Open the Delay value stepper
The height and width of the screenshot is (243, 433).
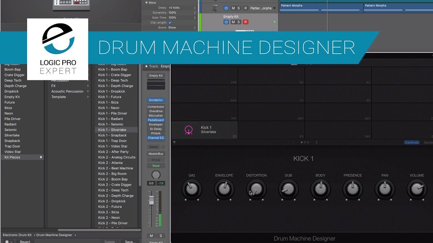pos(195,8)
